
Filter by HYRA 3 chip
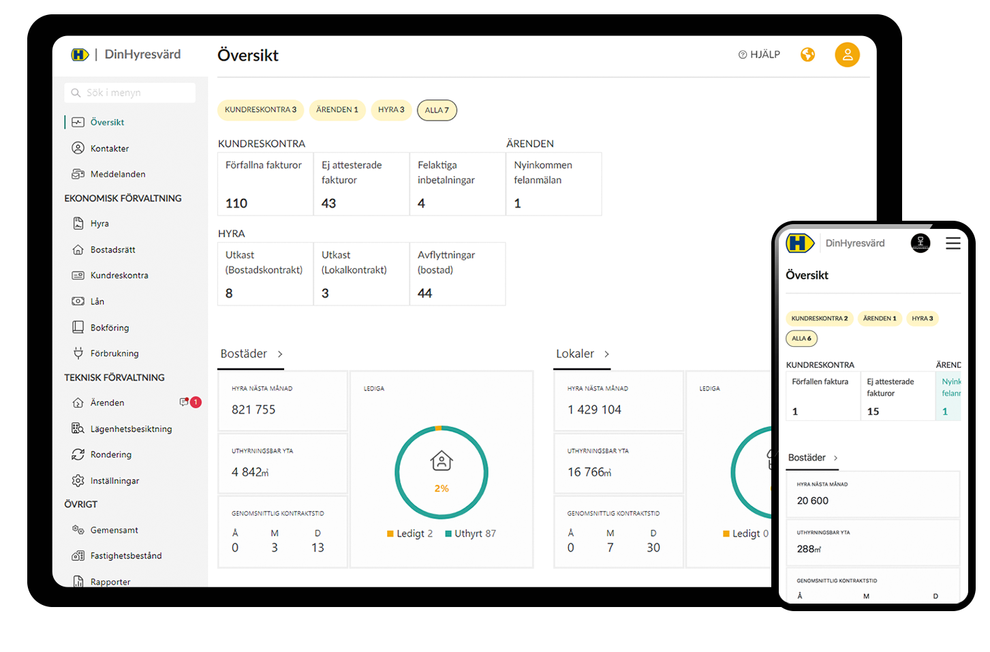tap(391, 110)
